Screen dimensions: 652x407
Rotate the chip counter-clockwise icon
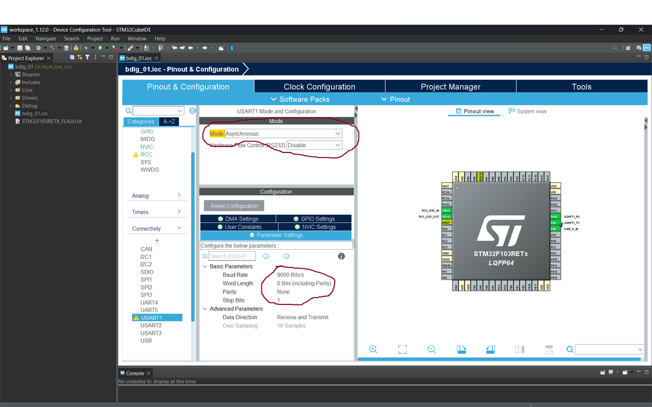(491, 349)
